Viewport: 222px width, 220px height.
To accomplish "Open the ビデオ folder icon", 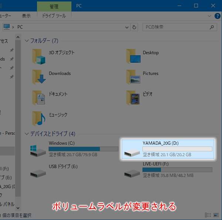I will 133,98.
